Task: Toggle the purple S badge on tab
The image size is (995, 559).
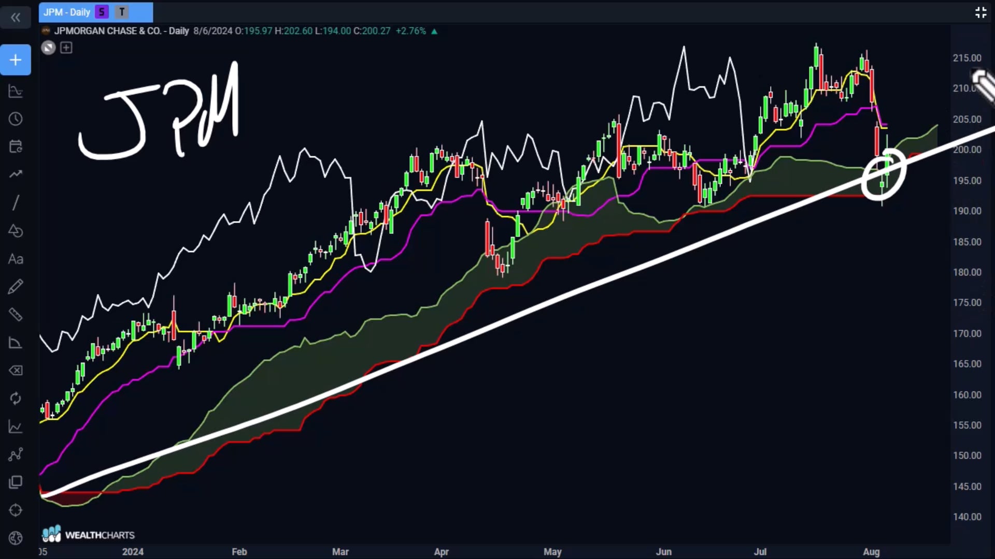Action: 102,12
